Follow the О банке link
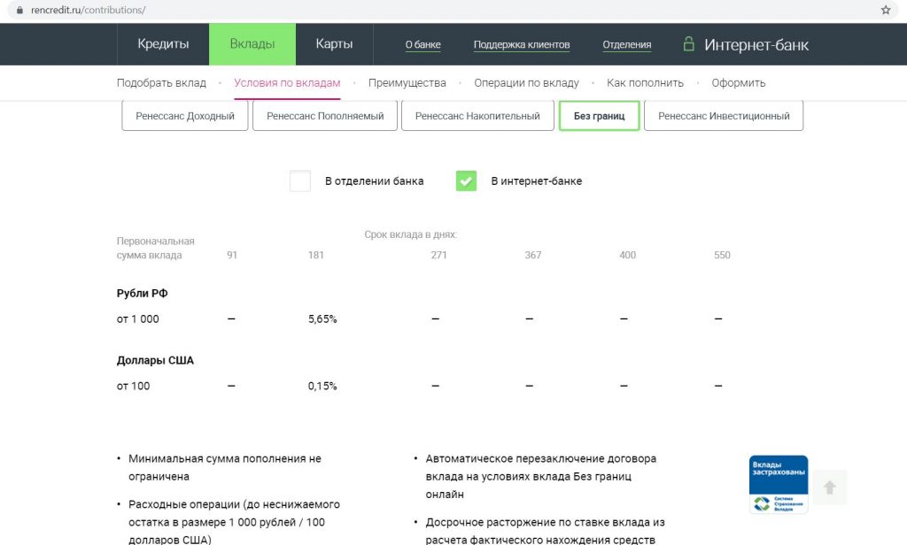 tap(422, 44)
